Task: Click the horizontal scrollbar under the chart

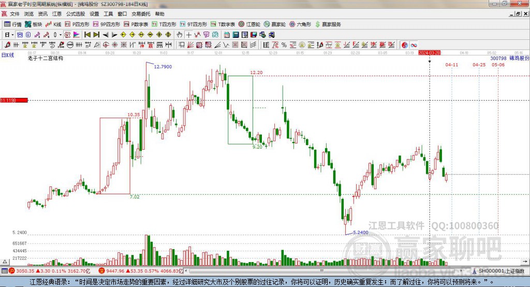Action: click(324, 271)
